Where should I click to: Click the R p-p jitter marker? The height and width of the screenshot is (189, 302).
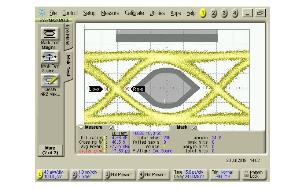(x=138, y=89)
